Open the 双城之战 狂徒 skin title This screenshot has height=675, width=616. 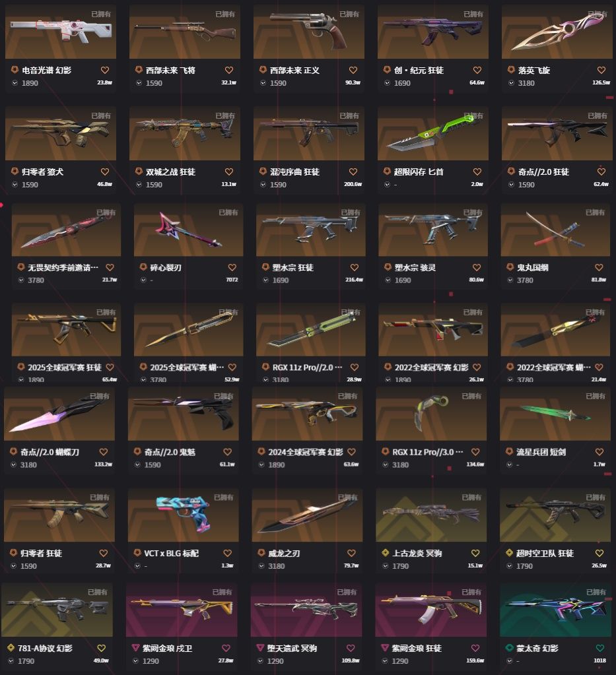click(170, 172)
